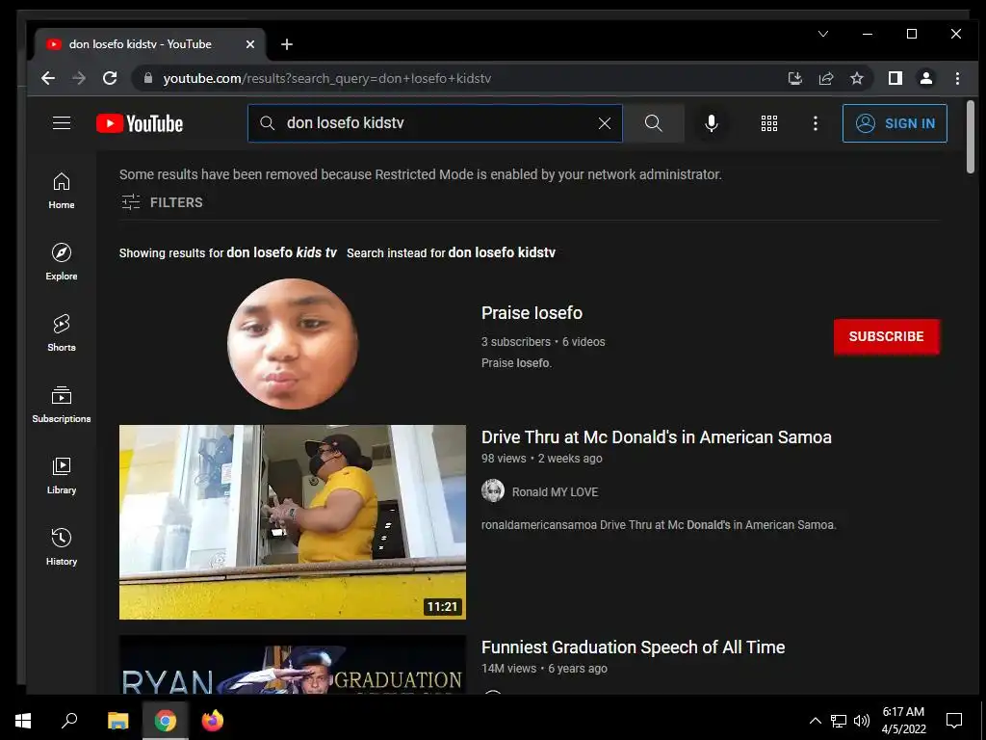Viewport: 986px width, 740px height.
Task: Open Windows notification center
Action: tap(954, 721)
